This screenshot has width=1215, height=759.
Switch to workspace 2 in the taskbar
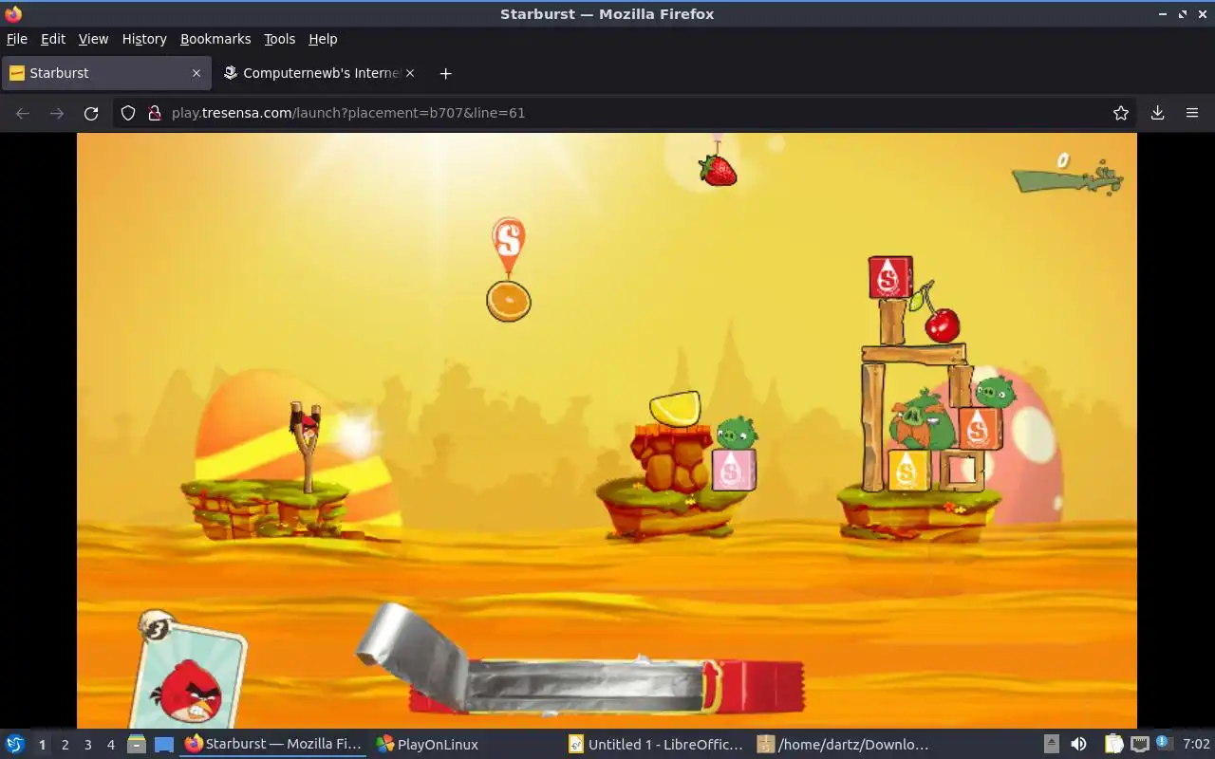[x=65, y=745]
